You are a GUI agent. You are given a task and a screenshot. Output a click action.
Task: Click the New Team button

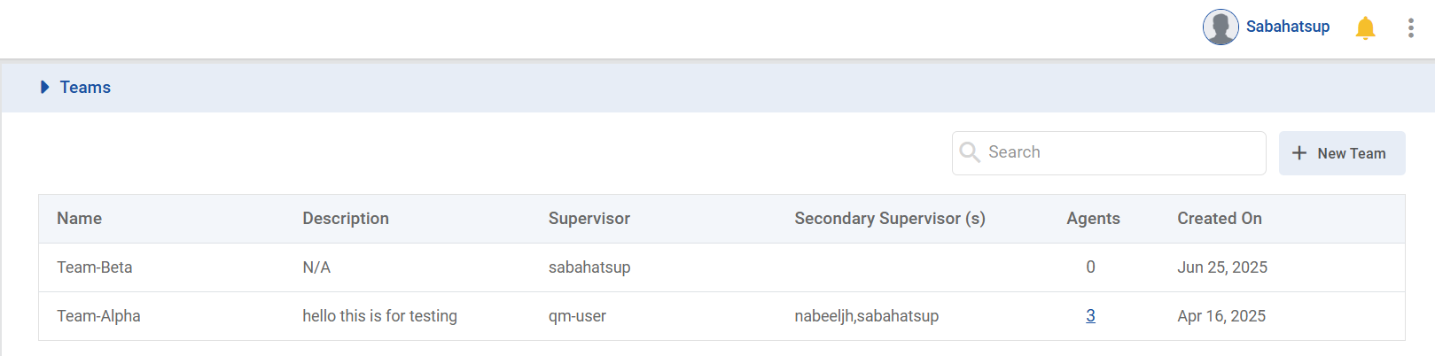pos(1342,153)
